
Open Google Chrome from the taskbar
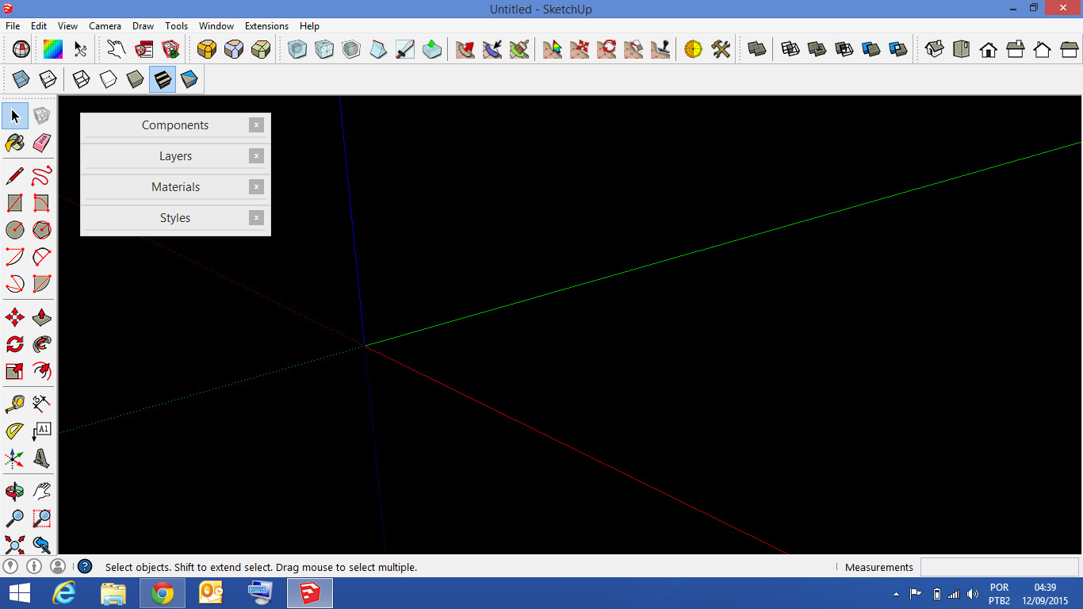pyautogui.click(x=163, y=593)
